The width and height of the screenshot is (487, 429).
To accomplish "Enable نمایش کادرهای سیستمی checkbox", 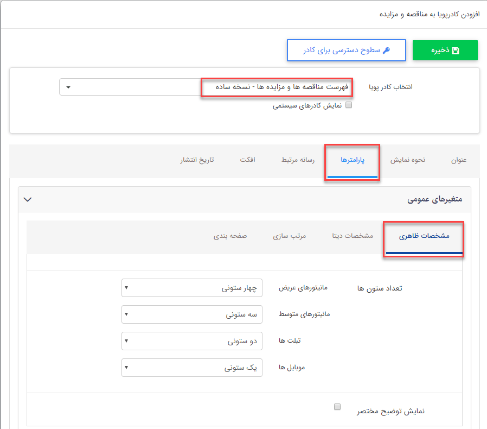I will pyautogui.click(x=349, y=105).
